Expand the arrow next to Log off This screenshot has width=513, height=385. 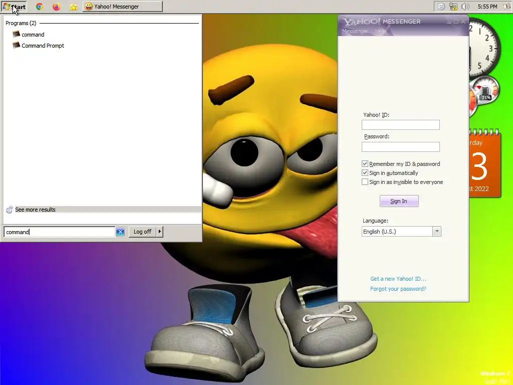click(160, 232)
